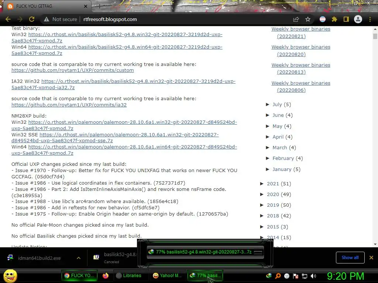Go forward in browser history
This screenshot has height=283, width=378.
(x=20, y=19)
